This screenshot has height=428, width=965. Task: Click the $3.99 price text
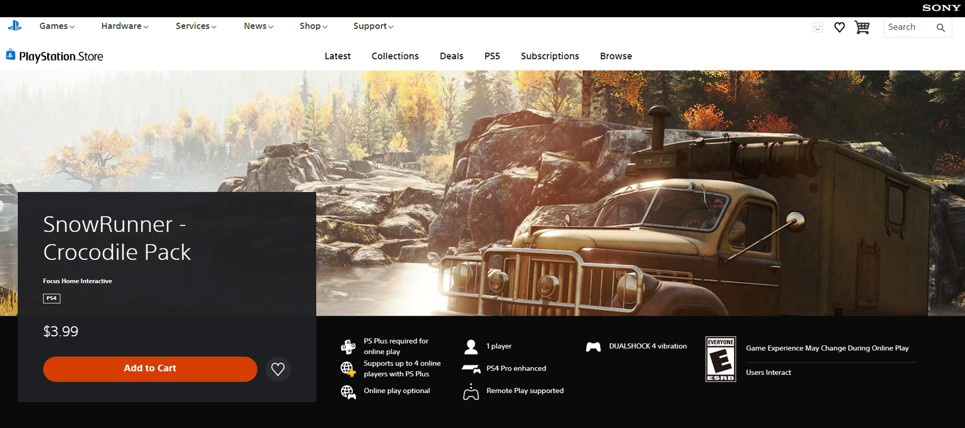(x=60, y=331)
